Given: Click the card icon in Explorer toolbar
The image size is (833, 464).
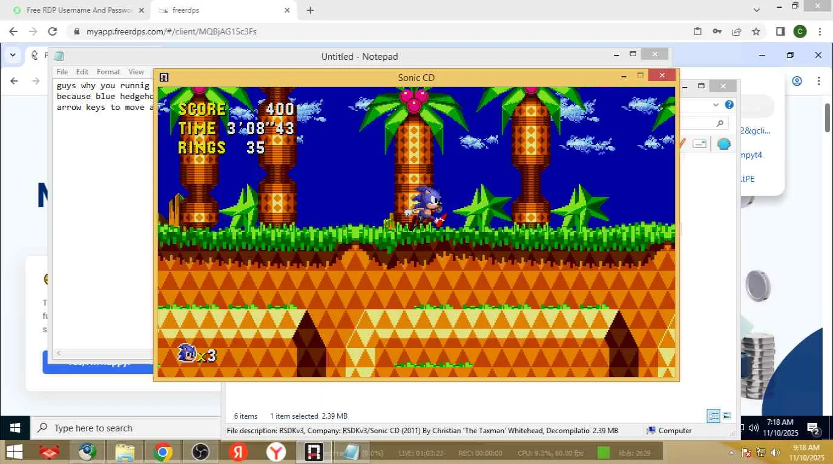Looking at the screenshot, I should coord(699,144).
